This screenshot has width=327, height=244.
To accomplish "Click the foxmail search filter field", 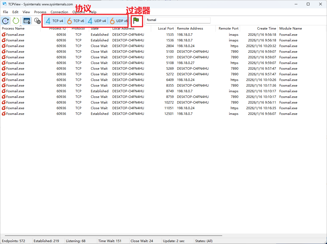I will tap(178, 20).
